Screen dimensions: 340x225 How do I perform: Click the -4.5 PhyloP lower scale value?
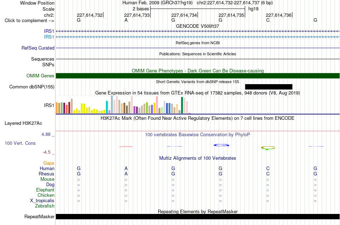[x=47, y=152]
